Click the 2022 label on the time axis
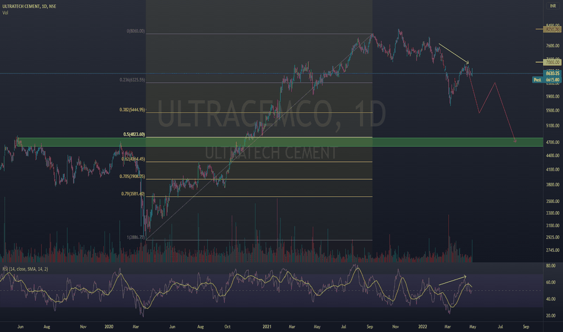 422,327
